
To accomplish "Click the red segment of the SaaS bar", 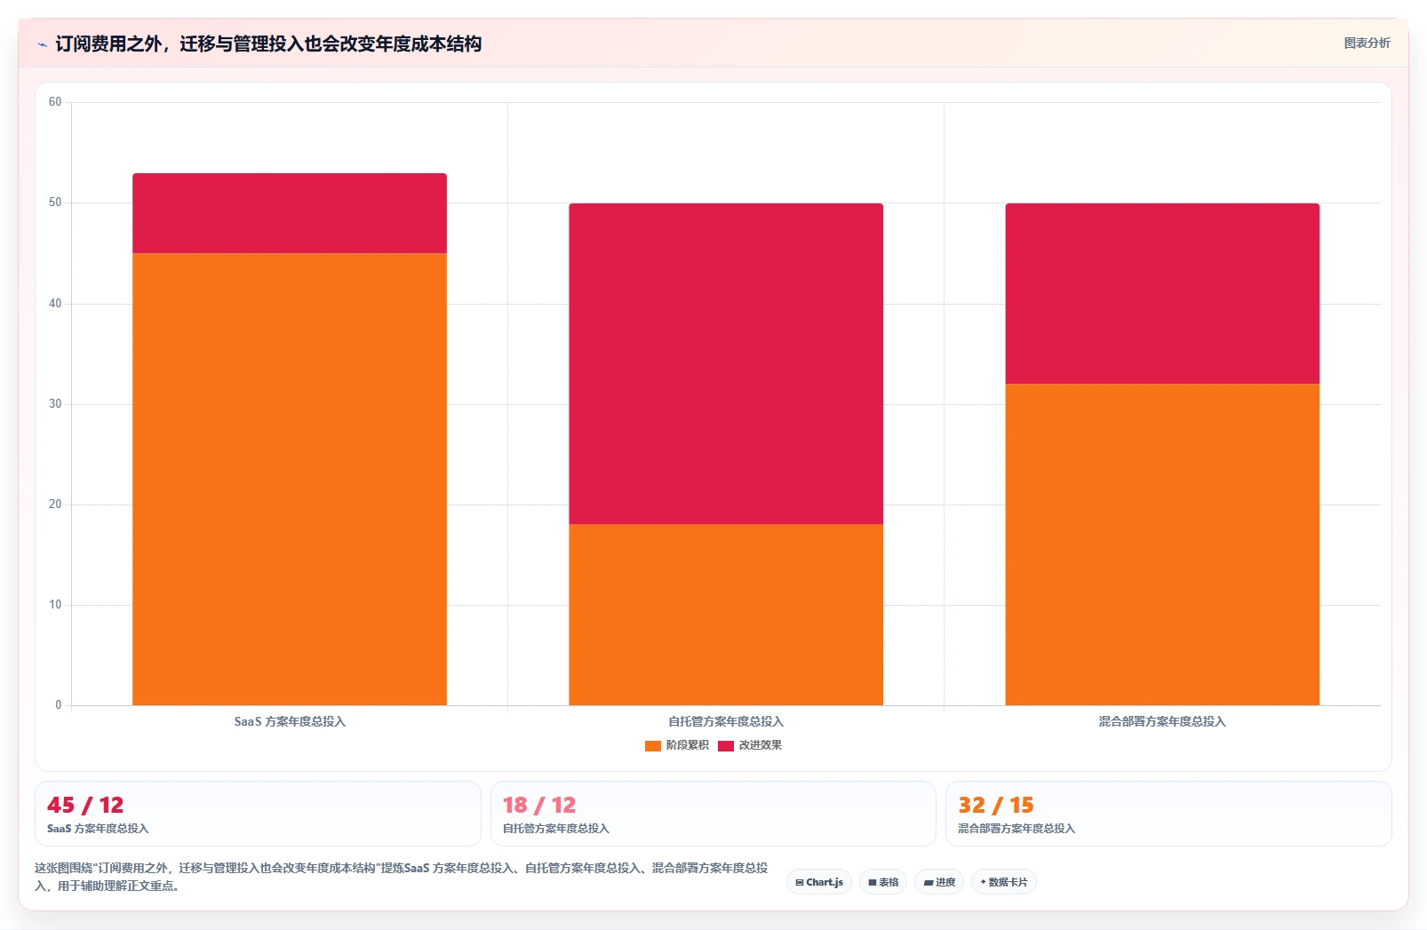I will [x=290, y=213].
